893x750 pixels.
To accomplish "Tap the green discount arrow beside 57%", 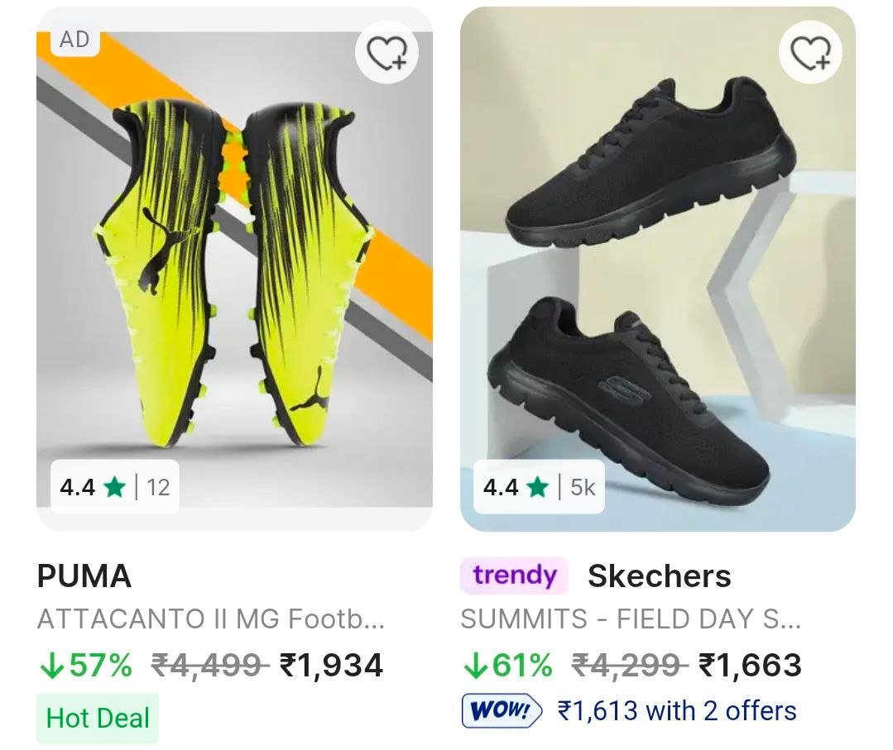I will [51, 666].
